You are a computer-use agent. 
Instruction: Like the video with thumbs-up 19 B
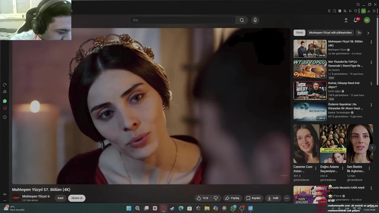(x=203, y=198)
